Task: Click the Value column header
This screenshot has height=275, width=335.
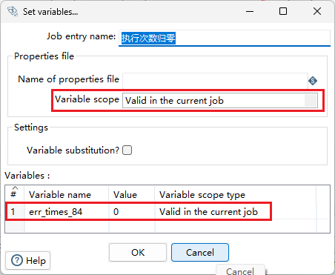Action: tap(132, 195)
